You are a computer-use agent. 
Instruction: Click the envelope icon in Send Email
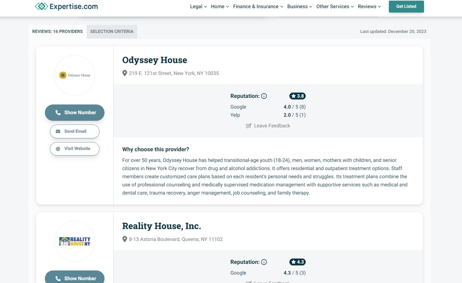pyautogui.click(x=58, y=131)
